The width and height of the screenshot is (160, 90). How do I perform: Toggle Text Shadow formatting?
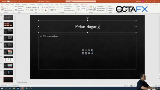click(32, 10)
